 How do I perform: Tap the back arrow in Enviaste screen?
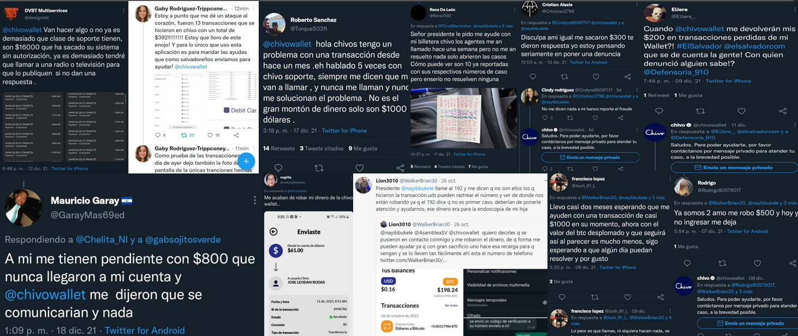(x=273, y=232)
